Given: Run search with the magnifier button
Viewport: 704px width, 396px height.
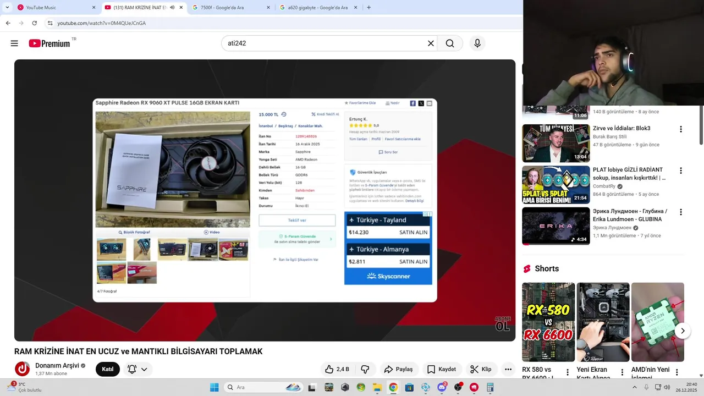Looking at the screenshot, I should click(x=450, y=43).
